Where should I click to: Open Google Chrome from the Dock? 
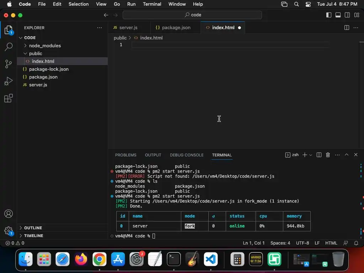pos(100,259)
